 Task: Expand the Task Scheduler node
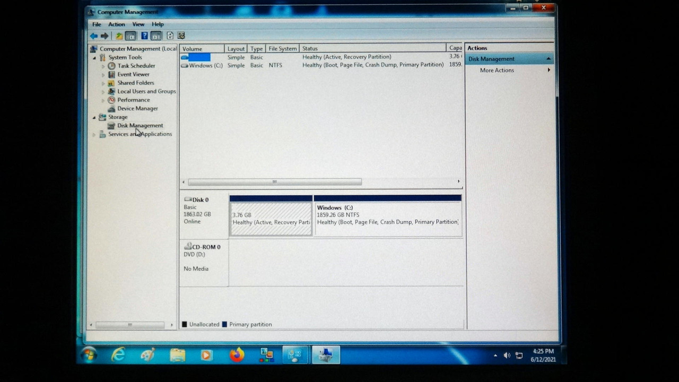point(103,66)
